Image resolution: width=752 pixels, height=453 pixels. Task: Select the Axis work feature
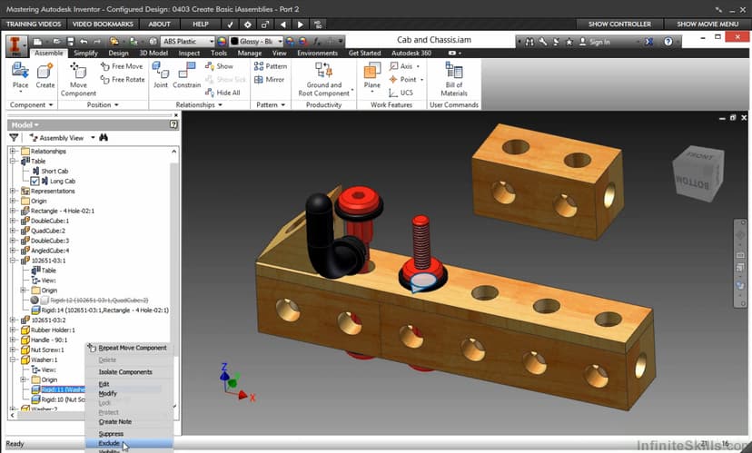tap(404, 66)
